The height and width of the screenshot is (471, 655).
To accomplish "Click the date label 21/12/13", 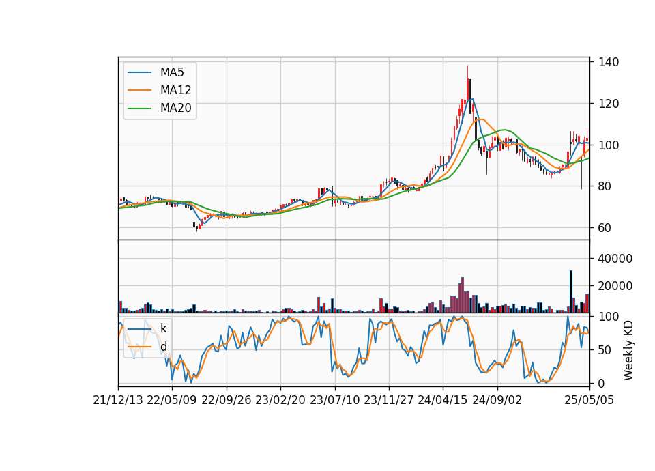I will pyautogui.click(x=118, y=400).
